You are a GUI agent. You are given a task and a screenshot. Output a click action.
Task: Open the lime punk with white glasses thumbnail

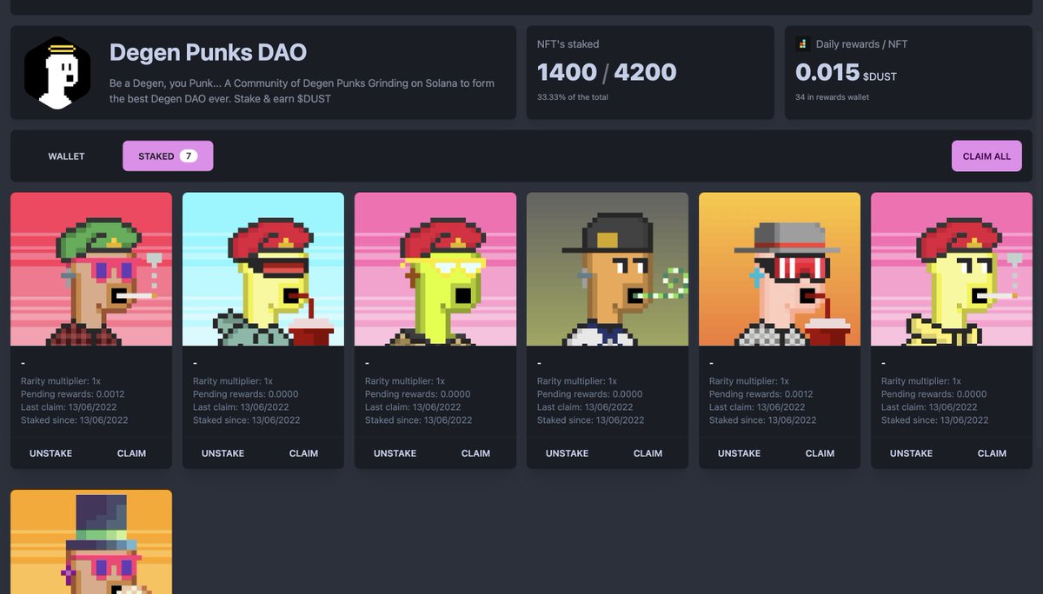(x=435, y=269)
